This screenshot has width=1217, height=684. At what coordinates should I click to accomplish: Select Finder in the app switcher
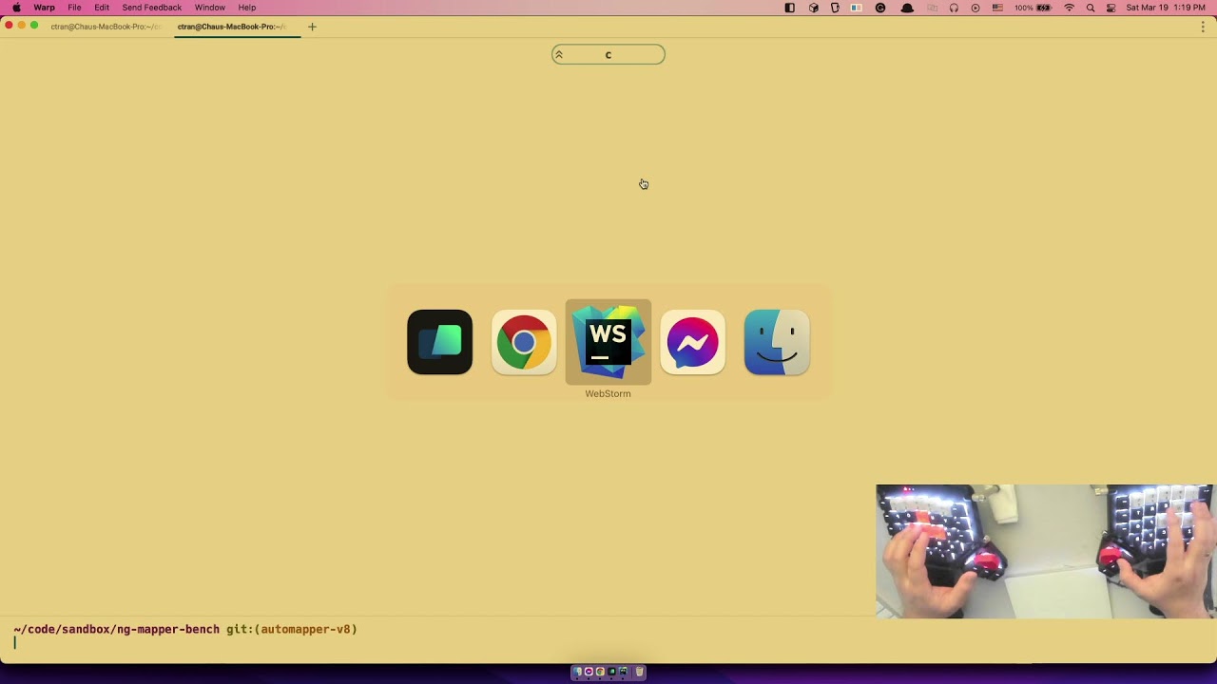point(777,342)
